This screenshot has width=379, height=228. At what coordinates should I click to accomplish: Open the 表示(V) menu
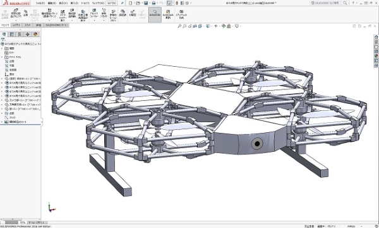pyautogui.click(x=63, y=3)
